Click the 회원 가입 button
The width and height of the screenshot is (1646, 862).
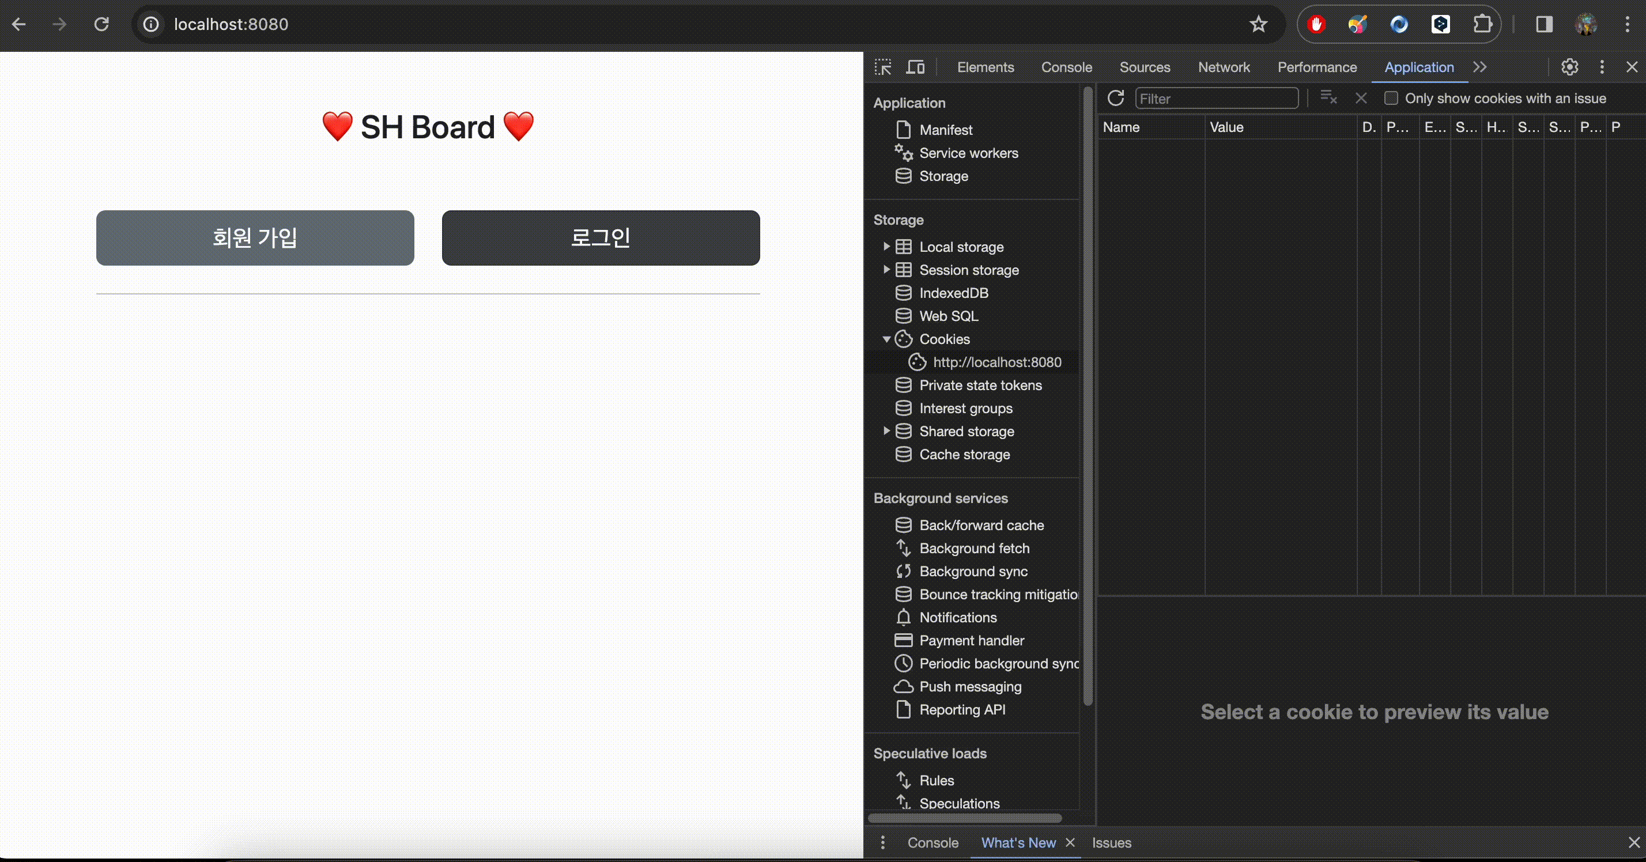[255, 238]
